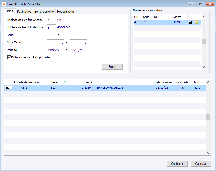Click the Nota Fiscal start field
The height and width of the screenshot is (171, 216).
point(55,42)
